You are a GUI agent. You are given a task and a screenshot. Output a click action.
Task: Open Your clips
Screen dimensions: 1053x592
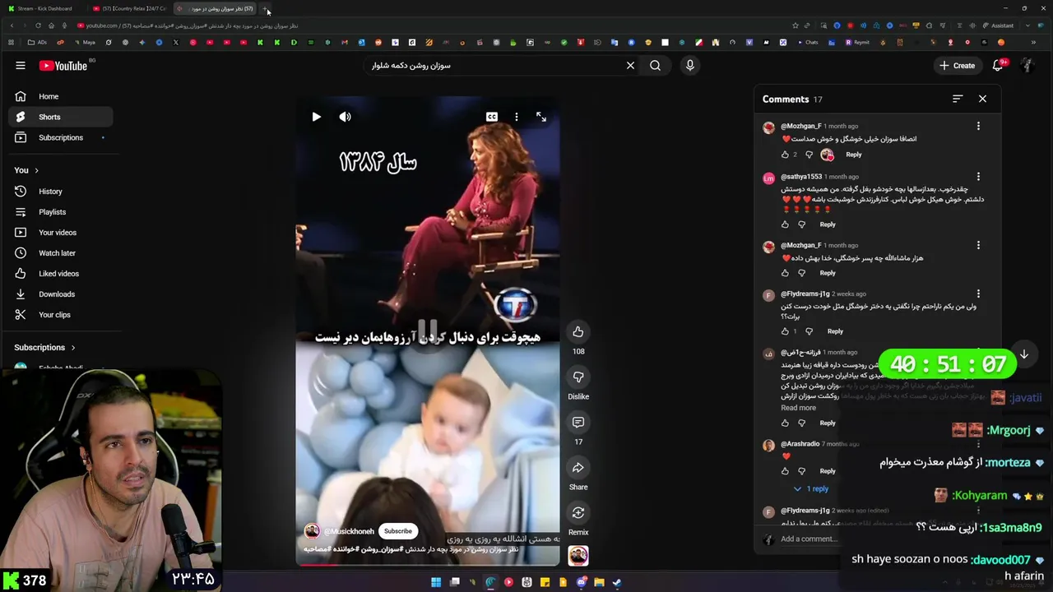60,315
